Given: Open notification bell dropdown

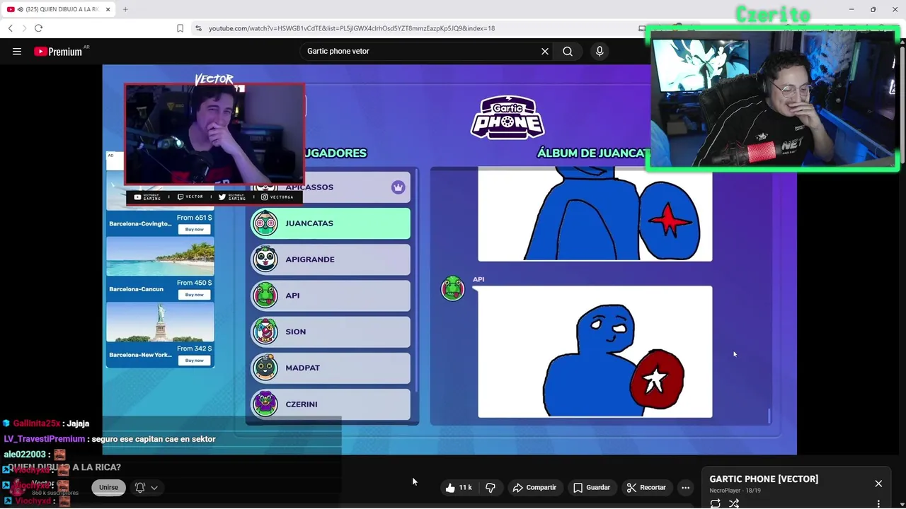Looking at the screenshot, I should click(146, 487).
